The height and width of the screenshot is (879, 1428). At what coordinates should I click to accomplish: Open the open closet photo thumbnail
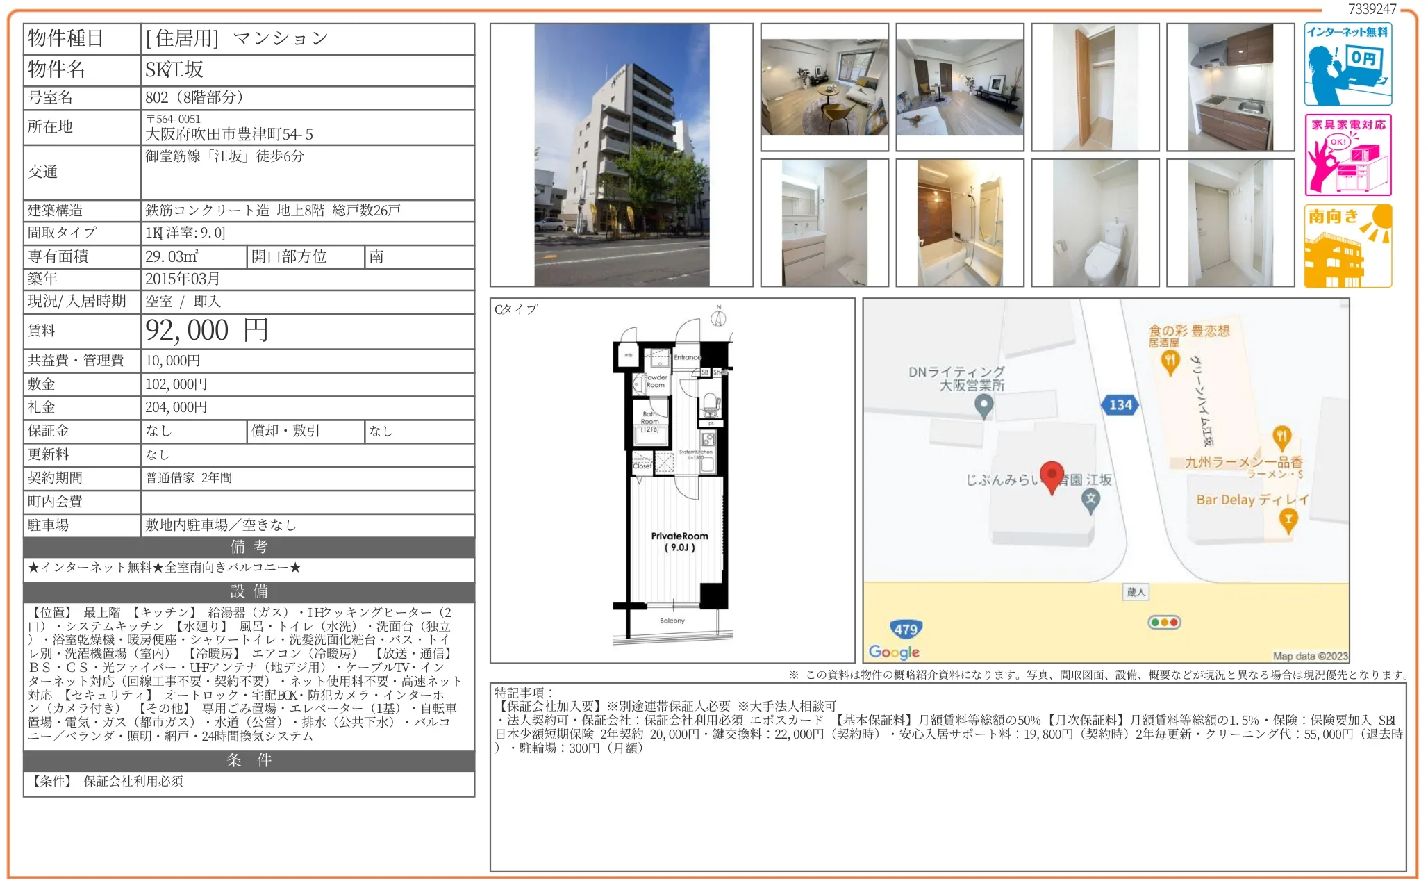coord(1095,88)
